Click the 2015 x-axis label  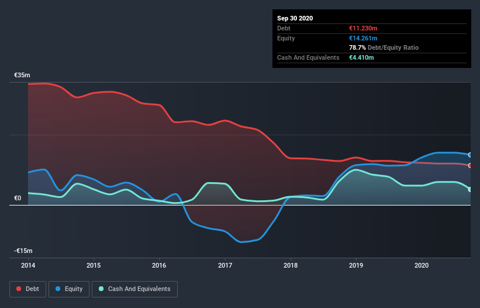[94, 265]
